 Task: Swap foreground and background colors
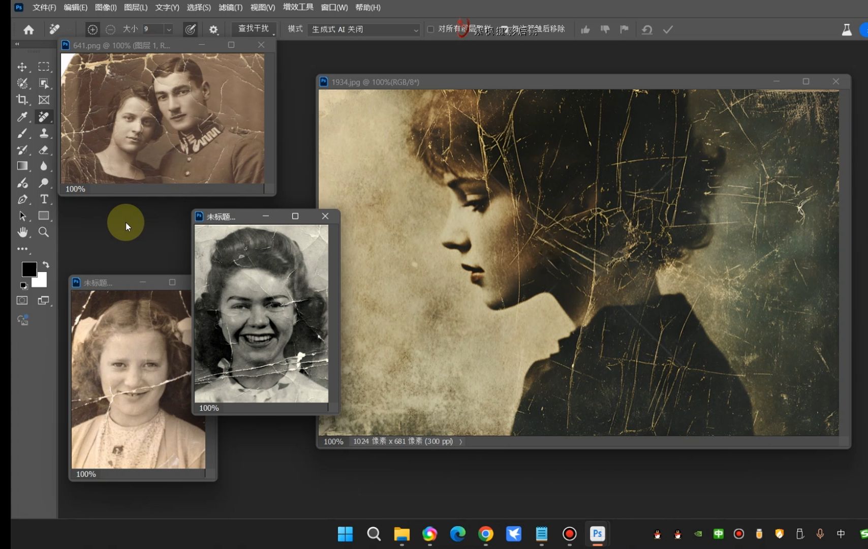[46, 265]
